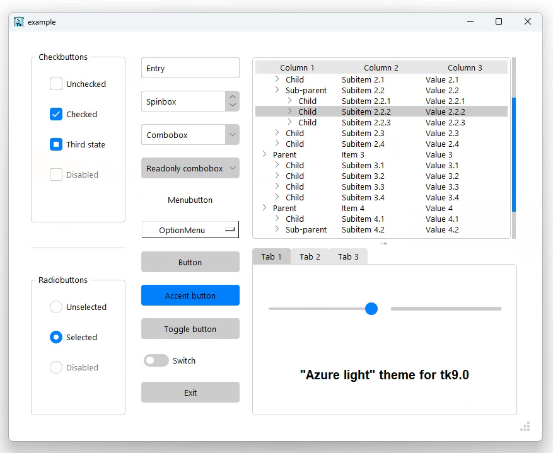The image size is (553, 453).
Task: Click the Disabled checkbox
Action: (x=55, y=175)
